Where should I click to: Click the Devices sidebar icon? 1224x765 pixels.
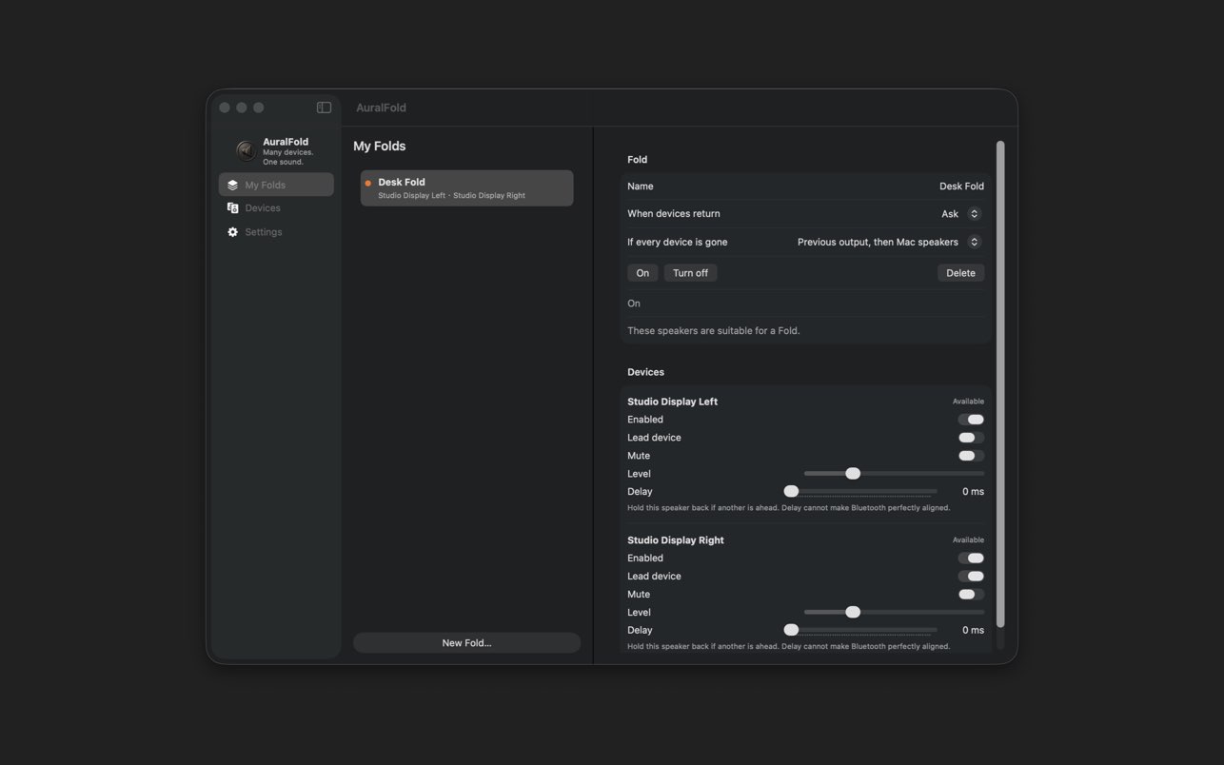232,207
